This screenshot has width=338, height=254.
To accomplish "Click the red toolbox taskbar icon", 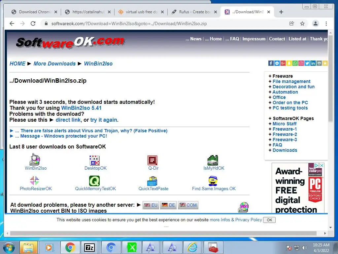I will click(x=213, y=247).
